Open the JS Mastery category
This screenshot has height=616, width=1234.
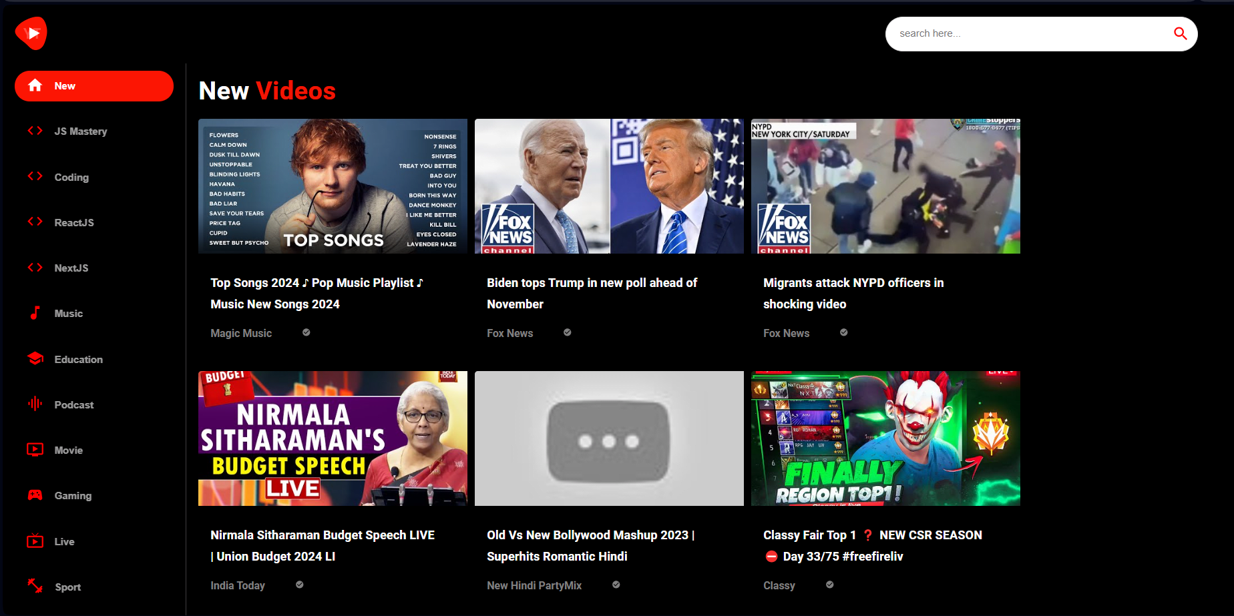point(94,131)
